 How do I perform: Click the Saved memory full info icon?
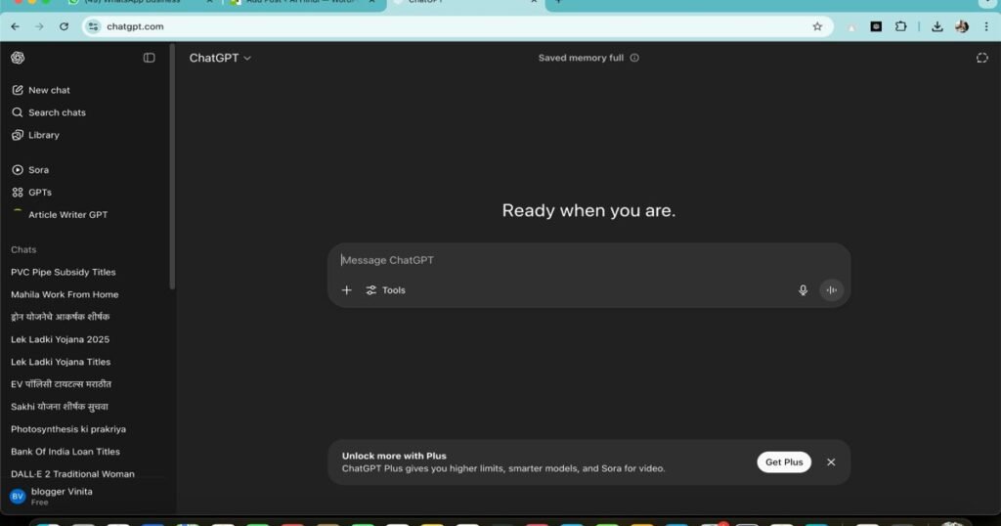point(633,58)
